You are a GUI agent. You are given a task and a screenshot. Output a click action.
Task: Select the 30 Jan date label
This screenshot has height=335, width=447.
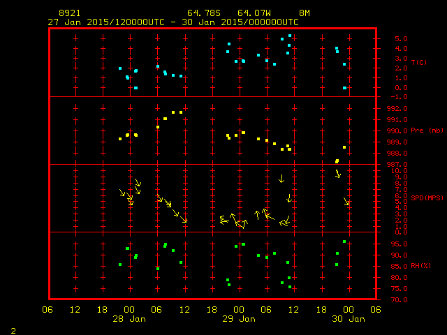pos(347,318)
